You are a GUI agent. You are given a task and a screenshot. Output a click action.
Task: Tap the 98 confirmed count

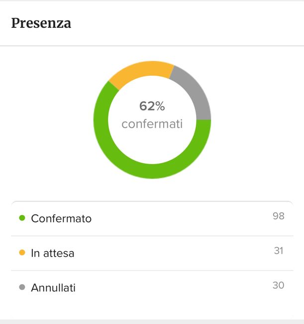pyautogui.click(x=278, y=216)
